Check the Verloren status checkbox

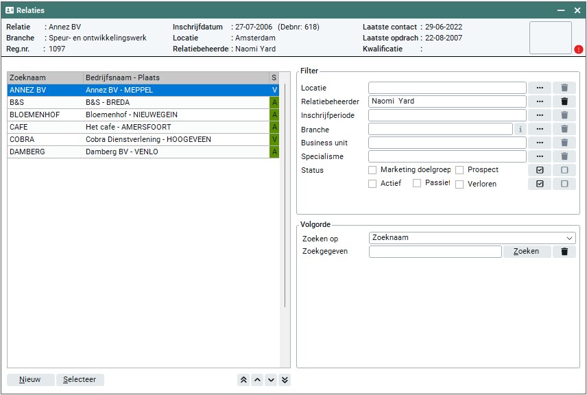[x=459, y=184]
